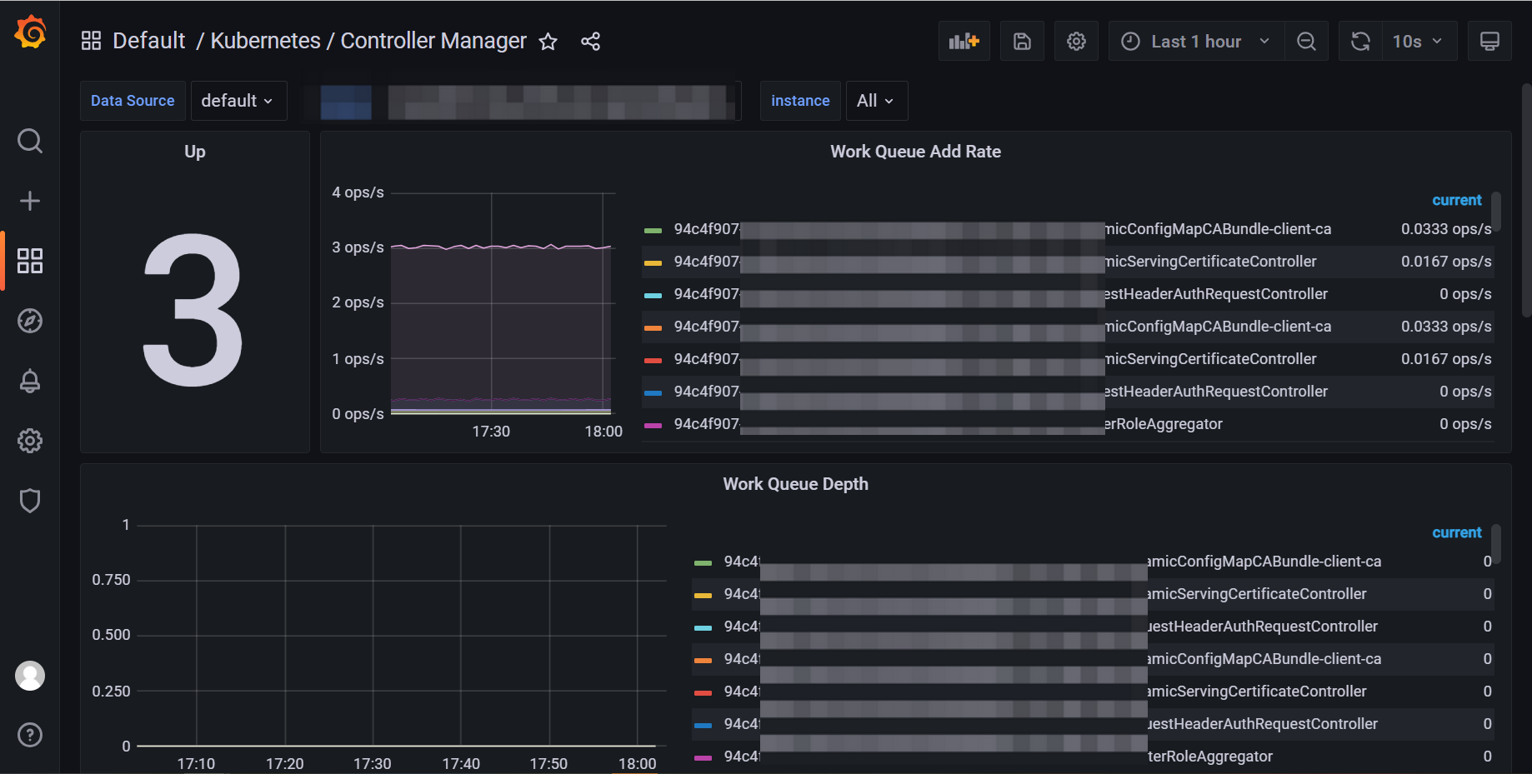Open the Work Queue Depth panel title menu

(795, 484)
